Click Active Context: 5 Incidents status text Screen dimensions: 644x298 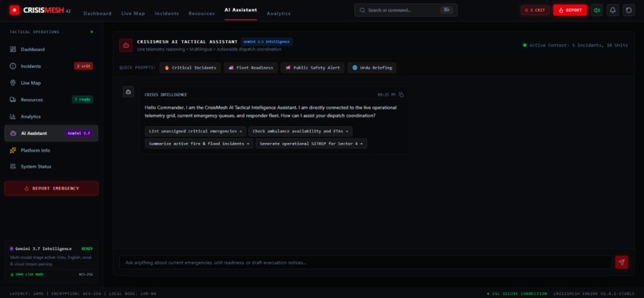[x=575, y=46]
